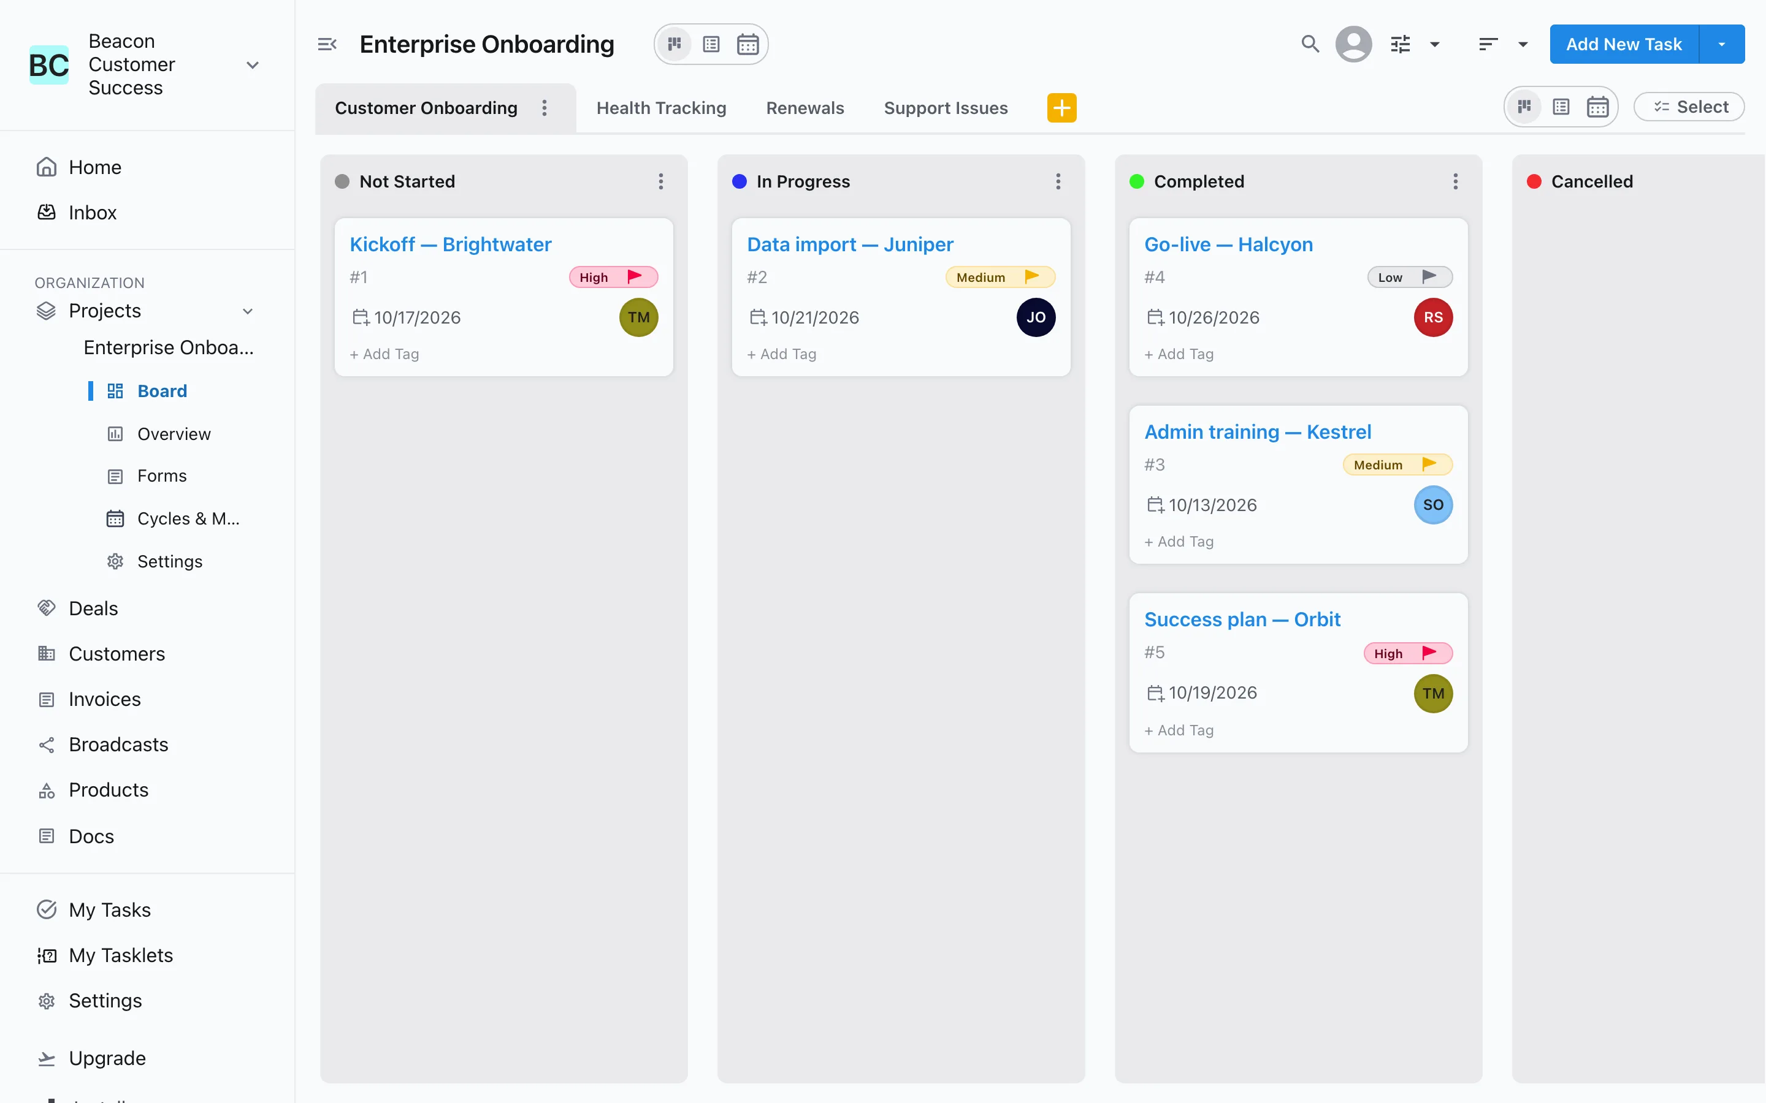1766x1103 pixels.
Task: Add a tag to Data import — Juniper
Action: [x=781, y=354]
